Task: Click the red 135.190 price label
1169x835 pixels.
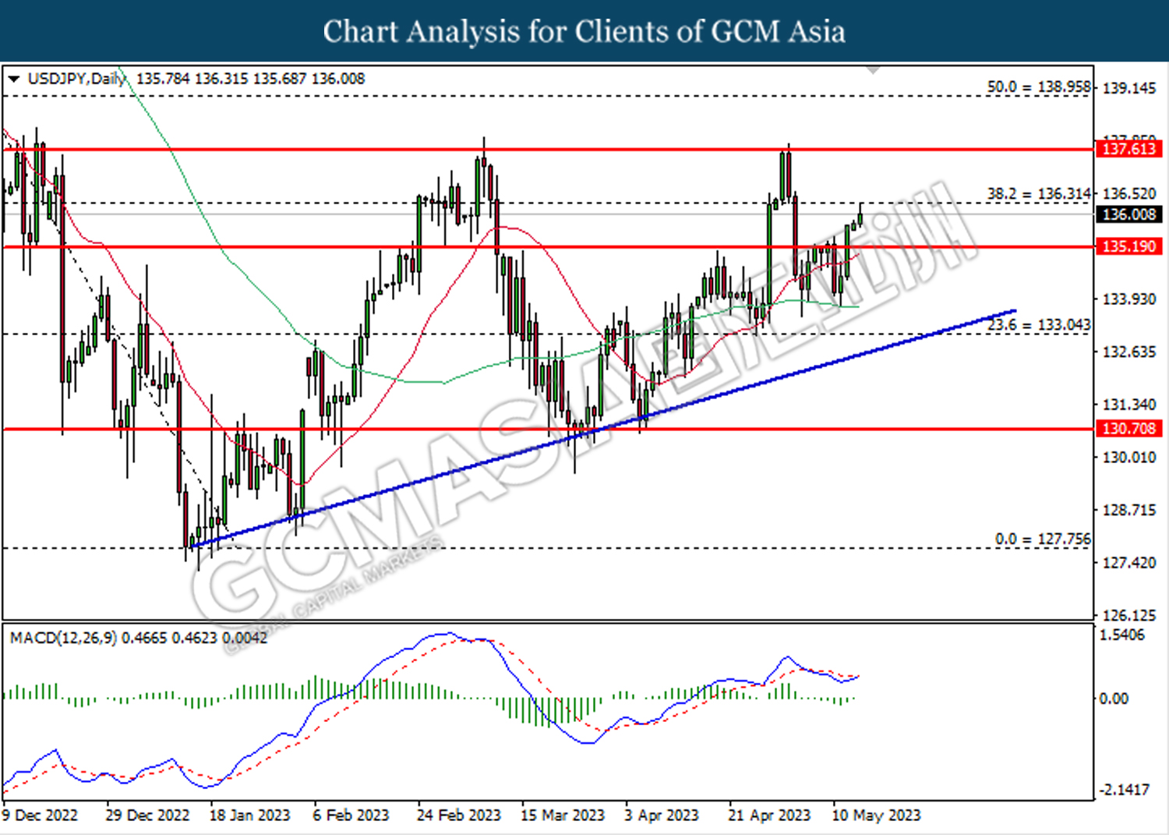Action: (1129, 246)
